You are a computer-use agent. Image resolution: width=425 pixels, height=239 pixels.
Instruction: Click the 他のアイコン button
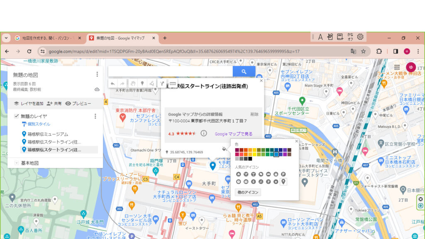(x=248, y=192)
